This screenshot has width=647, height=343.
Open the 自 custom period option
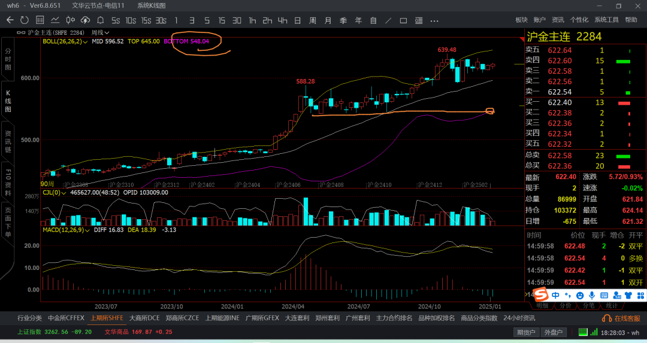373,20
